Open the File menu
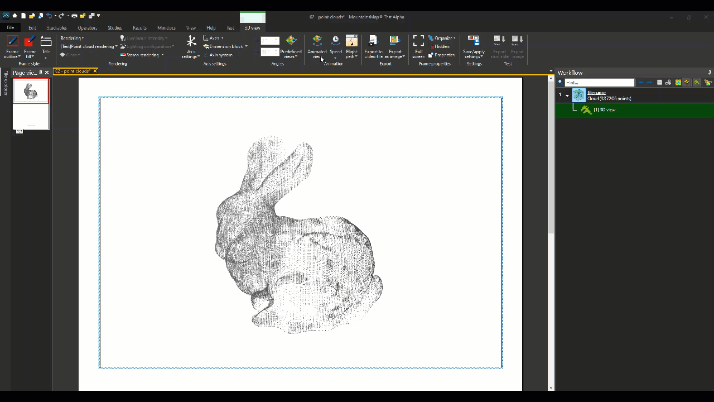This screenshot has height=402, width=714. click(x=10, y=27)
